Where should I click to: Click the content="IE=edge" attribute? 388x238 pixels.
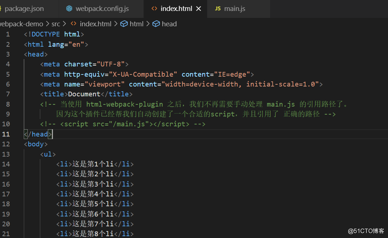[216, 74]
